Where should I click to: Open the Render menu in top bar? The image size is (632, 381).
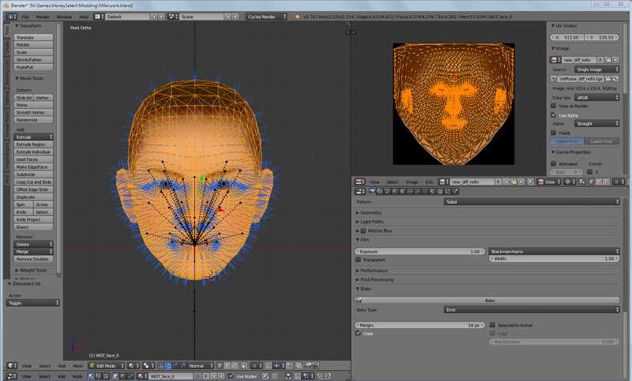[43, 17]
